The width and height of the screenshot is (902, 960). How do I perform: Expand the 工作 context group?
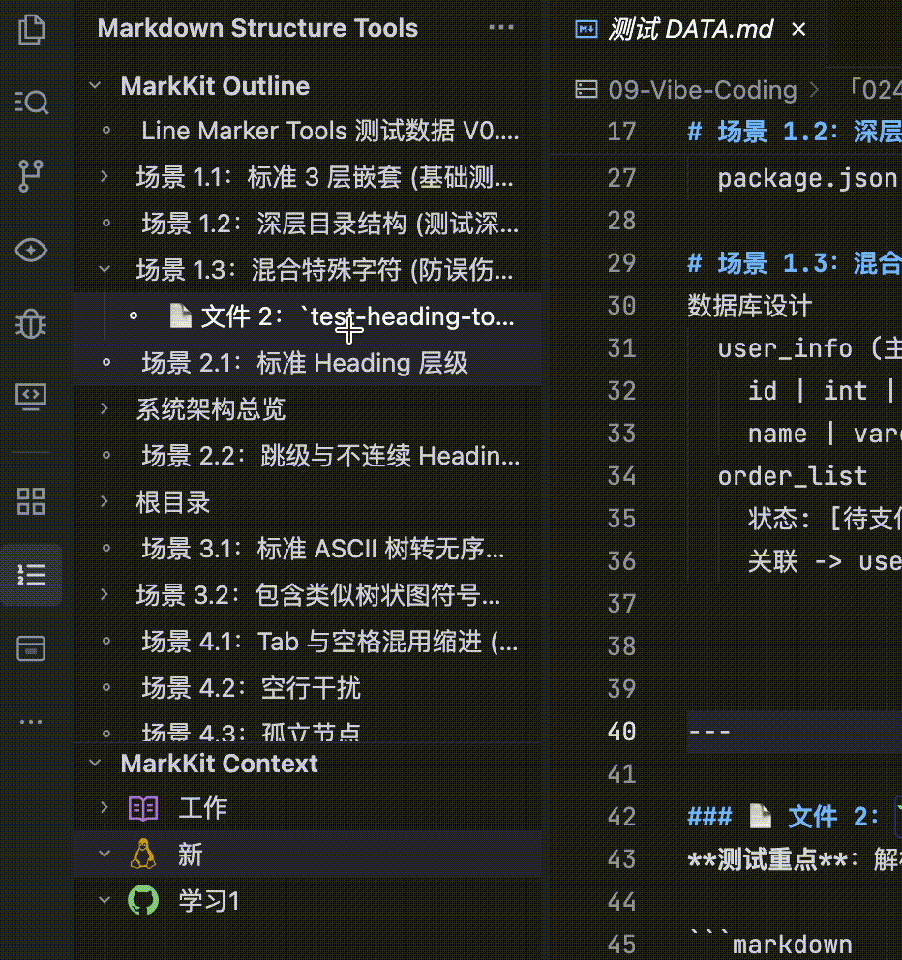(x=105, y=807)
